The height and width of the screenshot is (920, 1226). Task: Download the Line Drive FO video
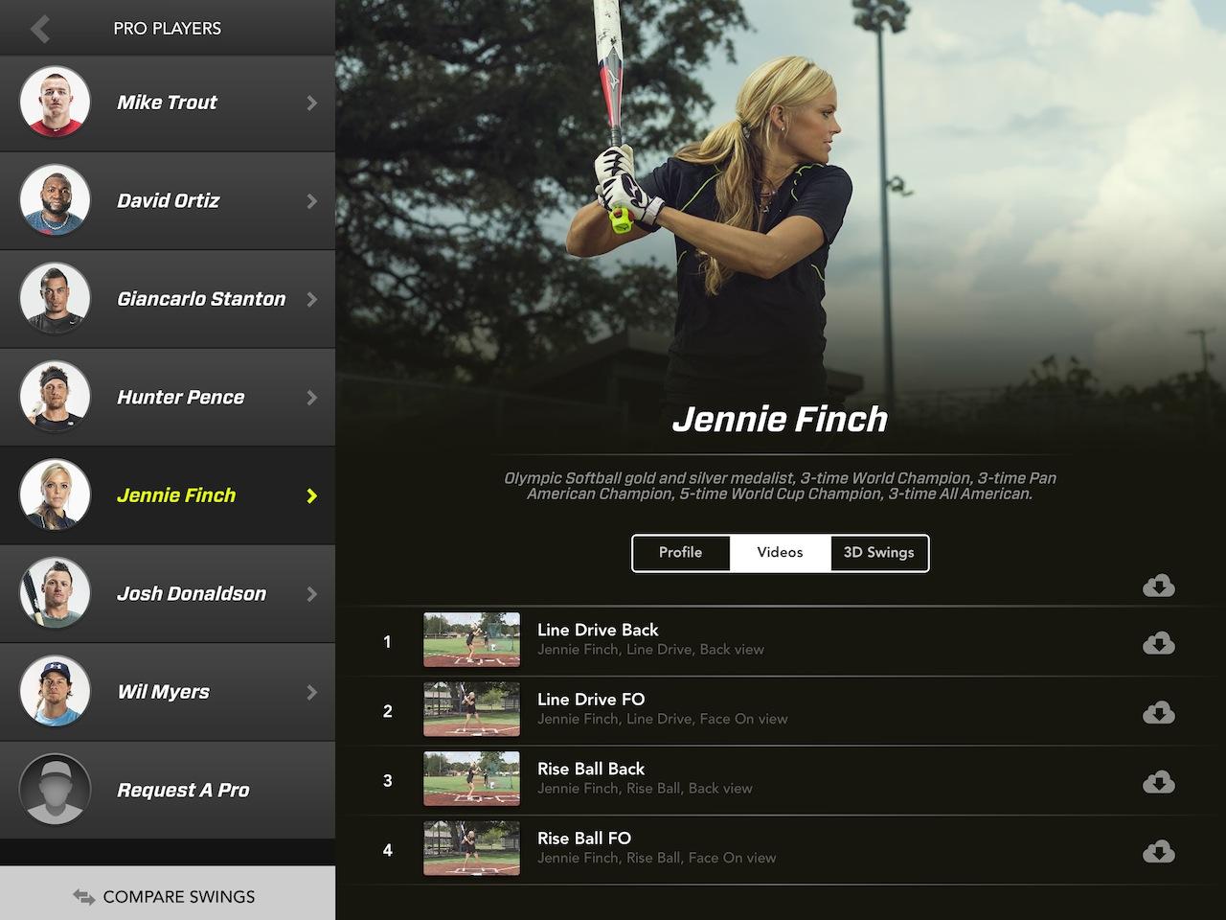pyautogui.click(x=1158, y=712)
